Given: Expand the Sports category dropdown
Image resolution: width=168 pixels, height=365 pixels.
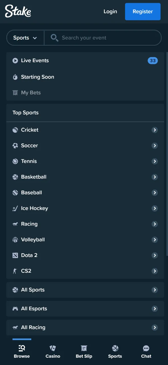Looking at the screenshot, I should pyautogui.click(x=25, y=38).
